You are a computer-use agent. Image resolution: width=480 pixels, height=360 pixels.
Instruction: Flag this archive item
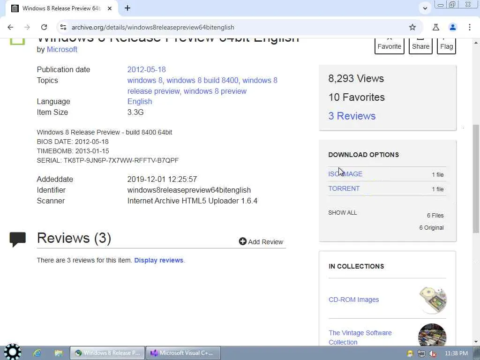pyautogui.click(x=446, y=46)
